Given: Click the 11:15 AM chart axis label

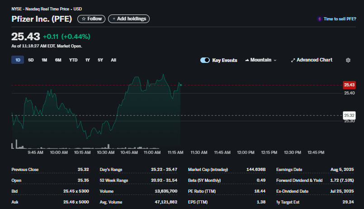Looking at the screenshot, I should point(175,152).
